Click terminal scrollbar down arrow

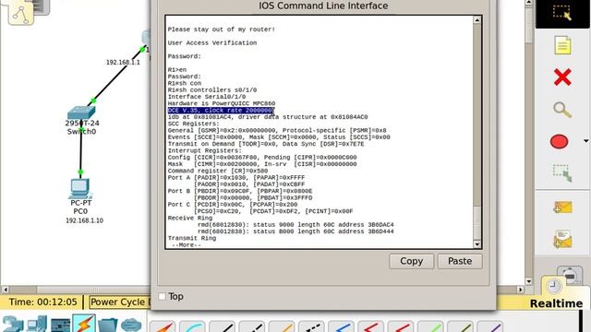tap(476, 244)
